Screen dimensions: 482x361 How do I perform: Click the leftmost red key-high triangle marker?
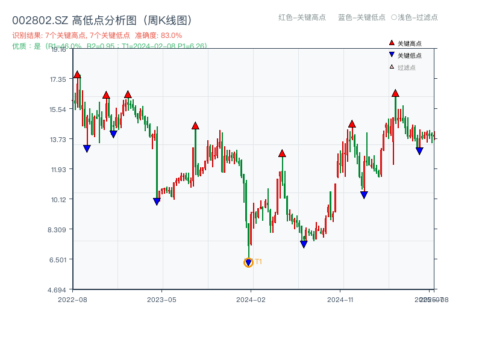[77, 75]
